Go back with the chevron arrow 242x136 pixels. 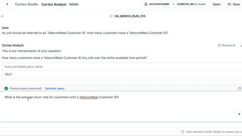(7, 4)
